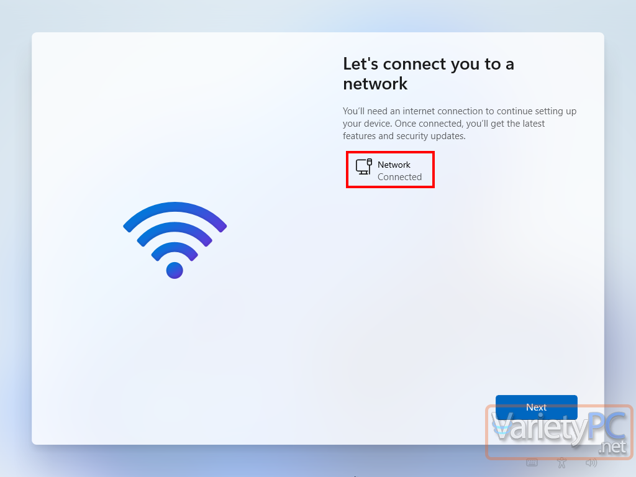636x477 pixels.
Task: Click 'features and security updates' text line
Action: [x=404, y=136]
